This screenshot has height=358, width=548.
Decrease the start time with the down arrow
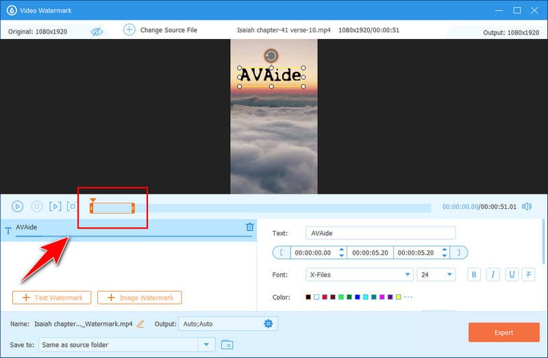pos(341,255)
